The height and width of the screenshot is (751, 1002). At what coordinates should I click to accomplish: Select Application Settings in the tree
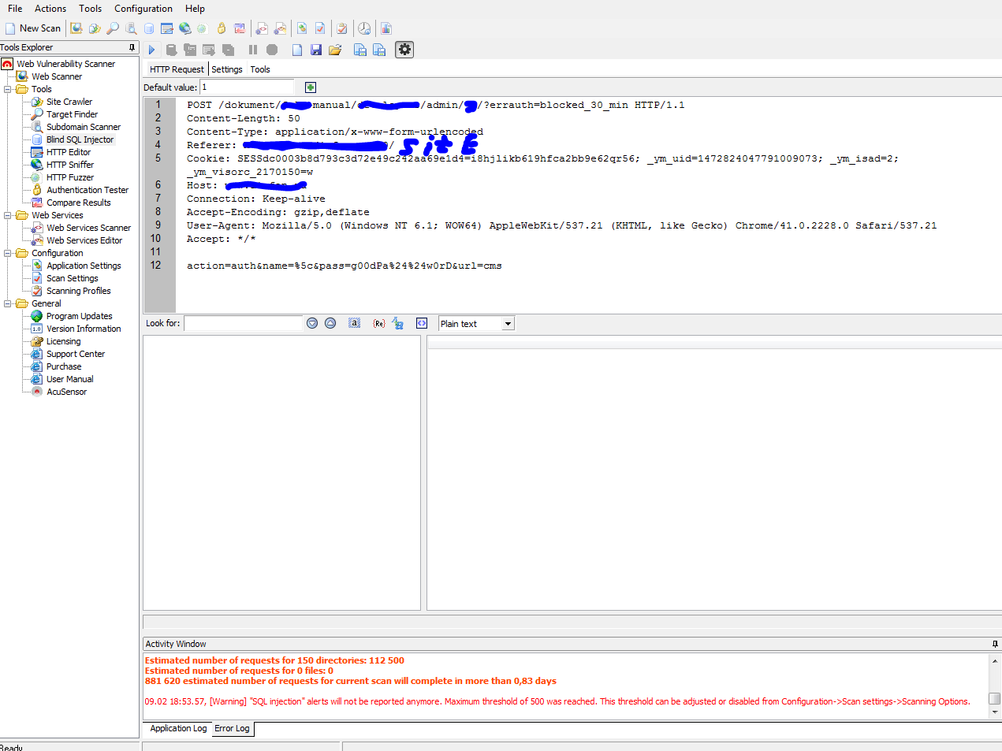tap(84, 266)
